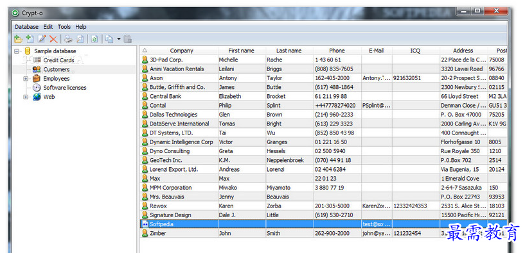Sort by the E-Mail column header
Screen dimensions: 525x253
377,51
